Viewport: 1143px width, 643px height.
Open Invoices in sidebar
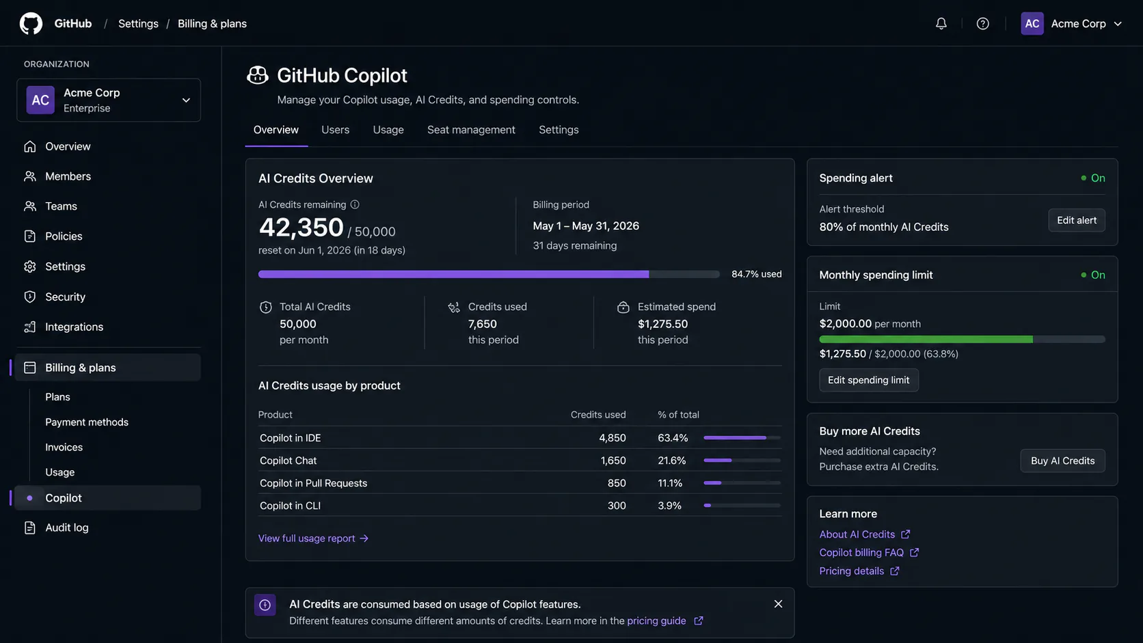64,447
